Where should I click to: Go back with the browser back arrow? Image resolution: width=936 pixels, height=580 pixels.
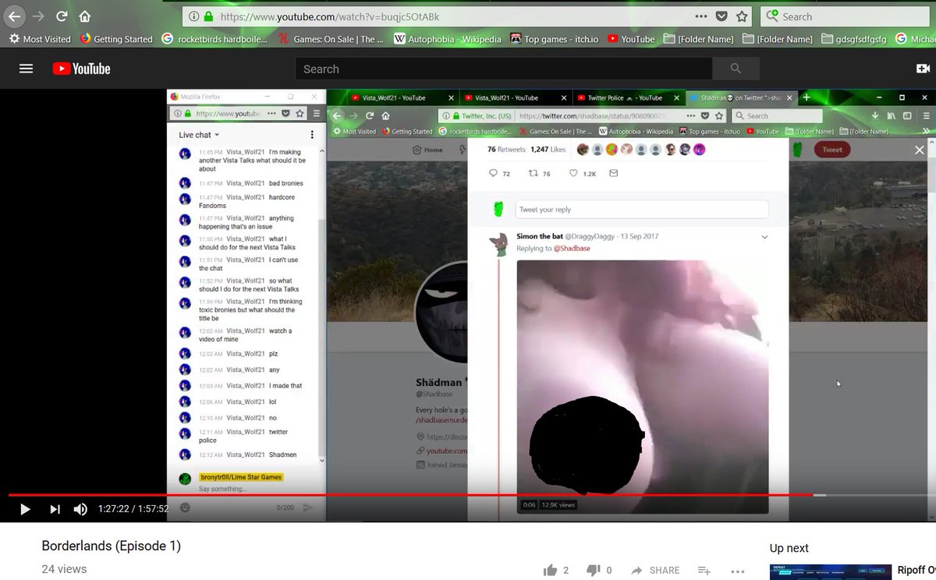(14, 16)
